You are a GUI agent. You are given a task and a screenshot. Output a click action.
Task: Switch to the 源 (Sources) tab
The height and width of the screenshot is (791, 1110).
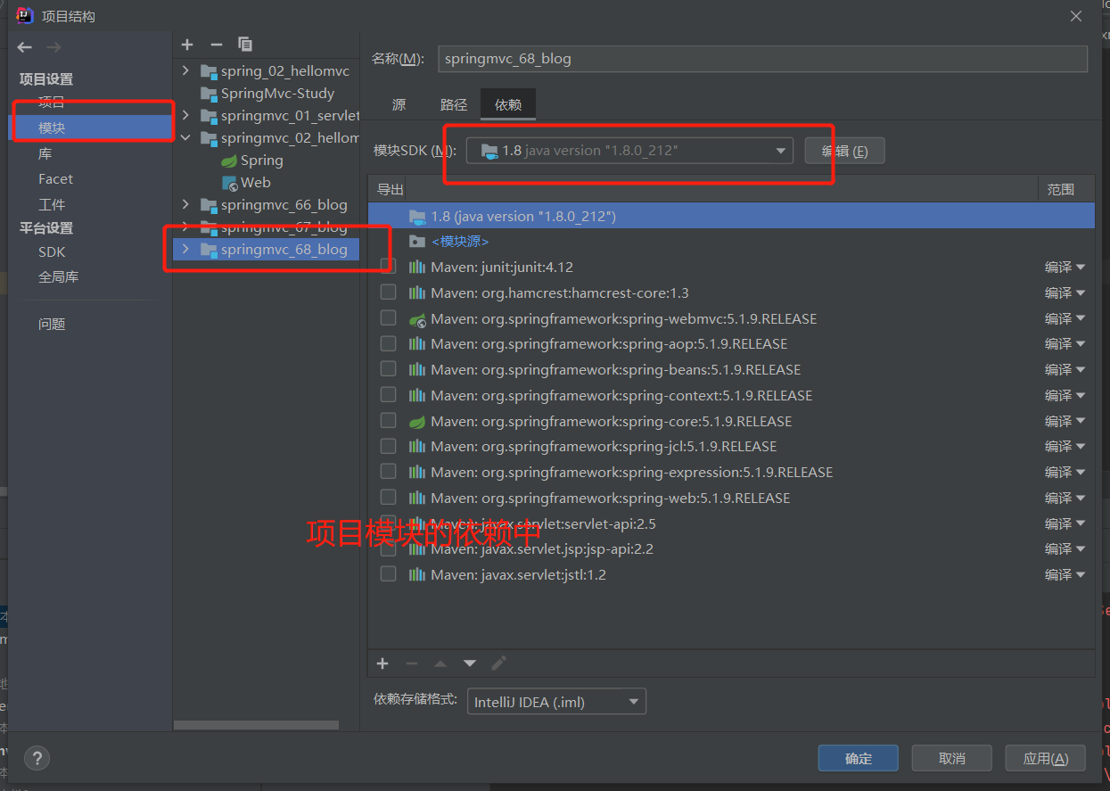coord(399,104)
